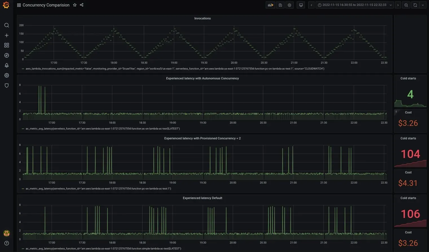Open the Explore compass icon

6,55
